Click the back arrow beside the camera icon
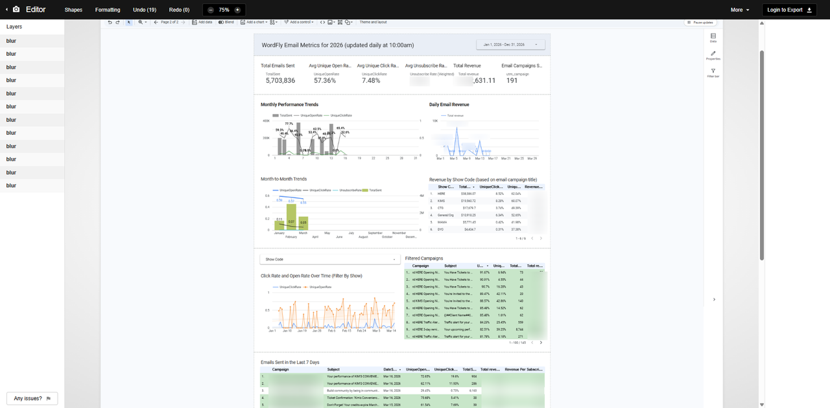Screen dimensions: 830x408 coord(7,10)
